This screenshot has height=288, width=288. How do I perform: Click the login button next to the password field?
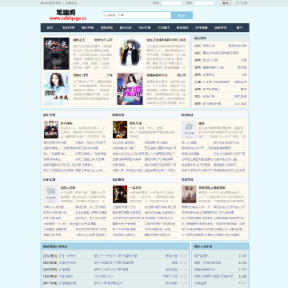pyautogui.click(x=226, y=3)
